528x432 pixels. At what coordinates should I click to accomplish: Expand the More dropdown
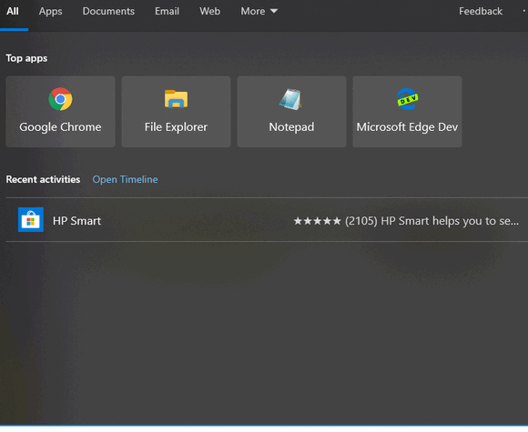click(259, 12)
